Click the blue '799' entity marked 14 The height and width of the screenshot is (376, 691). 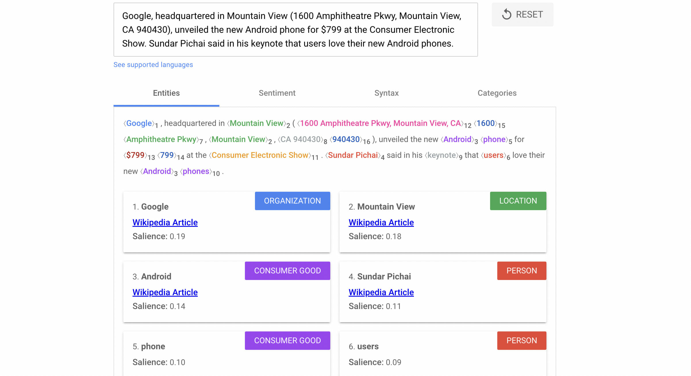tap(167, 155)
